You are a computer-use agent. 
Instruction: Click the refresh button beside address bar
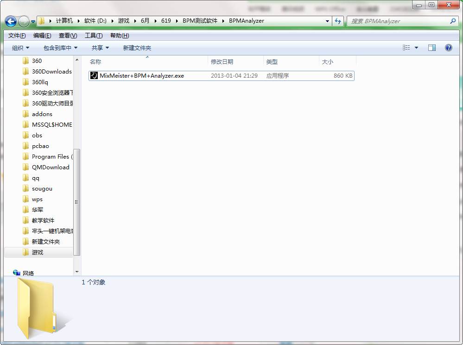point(338,21)
